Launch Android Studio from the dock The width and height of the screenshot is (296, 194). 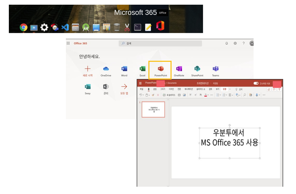pos(86,27)
